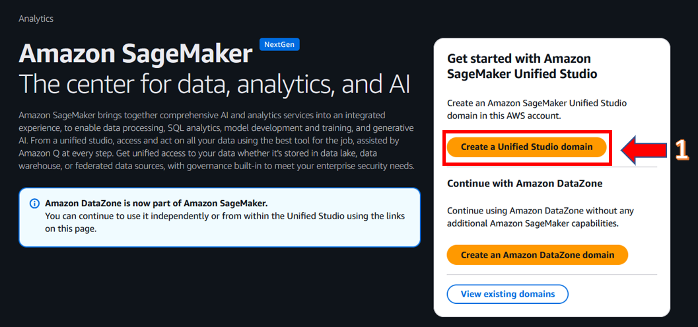Click the "Continue using Amazon DataZone without" description

[x=540, y=217]
